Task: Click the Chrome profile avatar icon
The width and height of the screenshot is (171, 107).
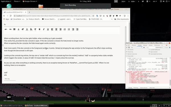Action: [125, 16]
